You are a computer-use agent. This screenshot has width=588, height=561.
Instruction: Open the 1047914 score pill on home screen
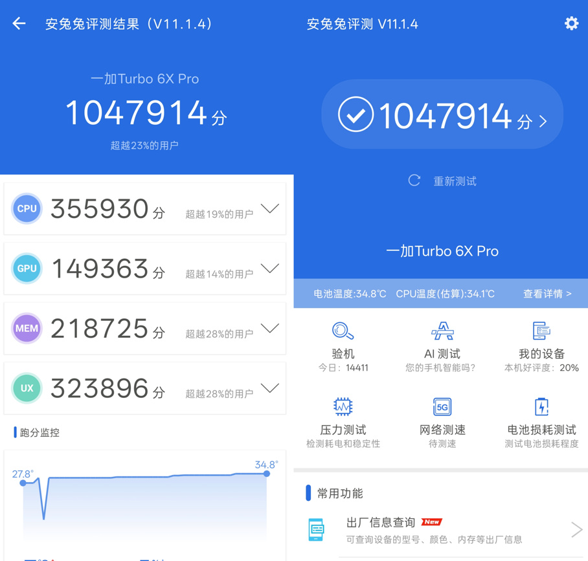click(442, 115)
